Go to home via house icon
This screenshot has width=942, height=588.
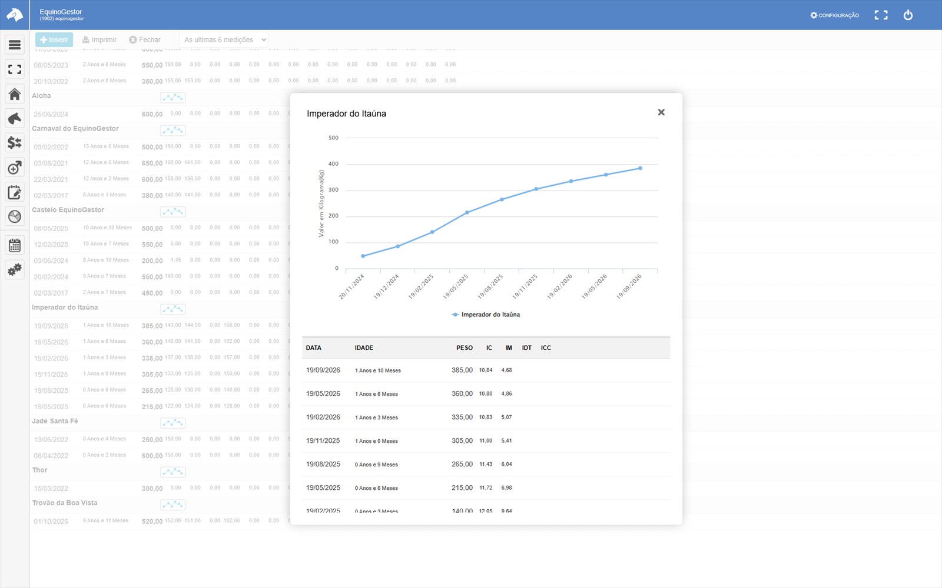pos(15,94)
